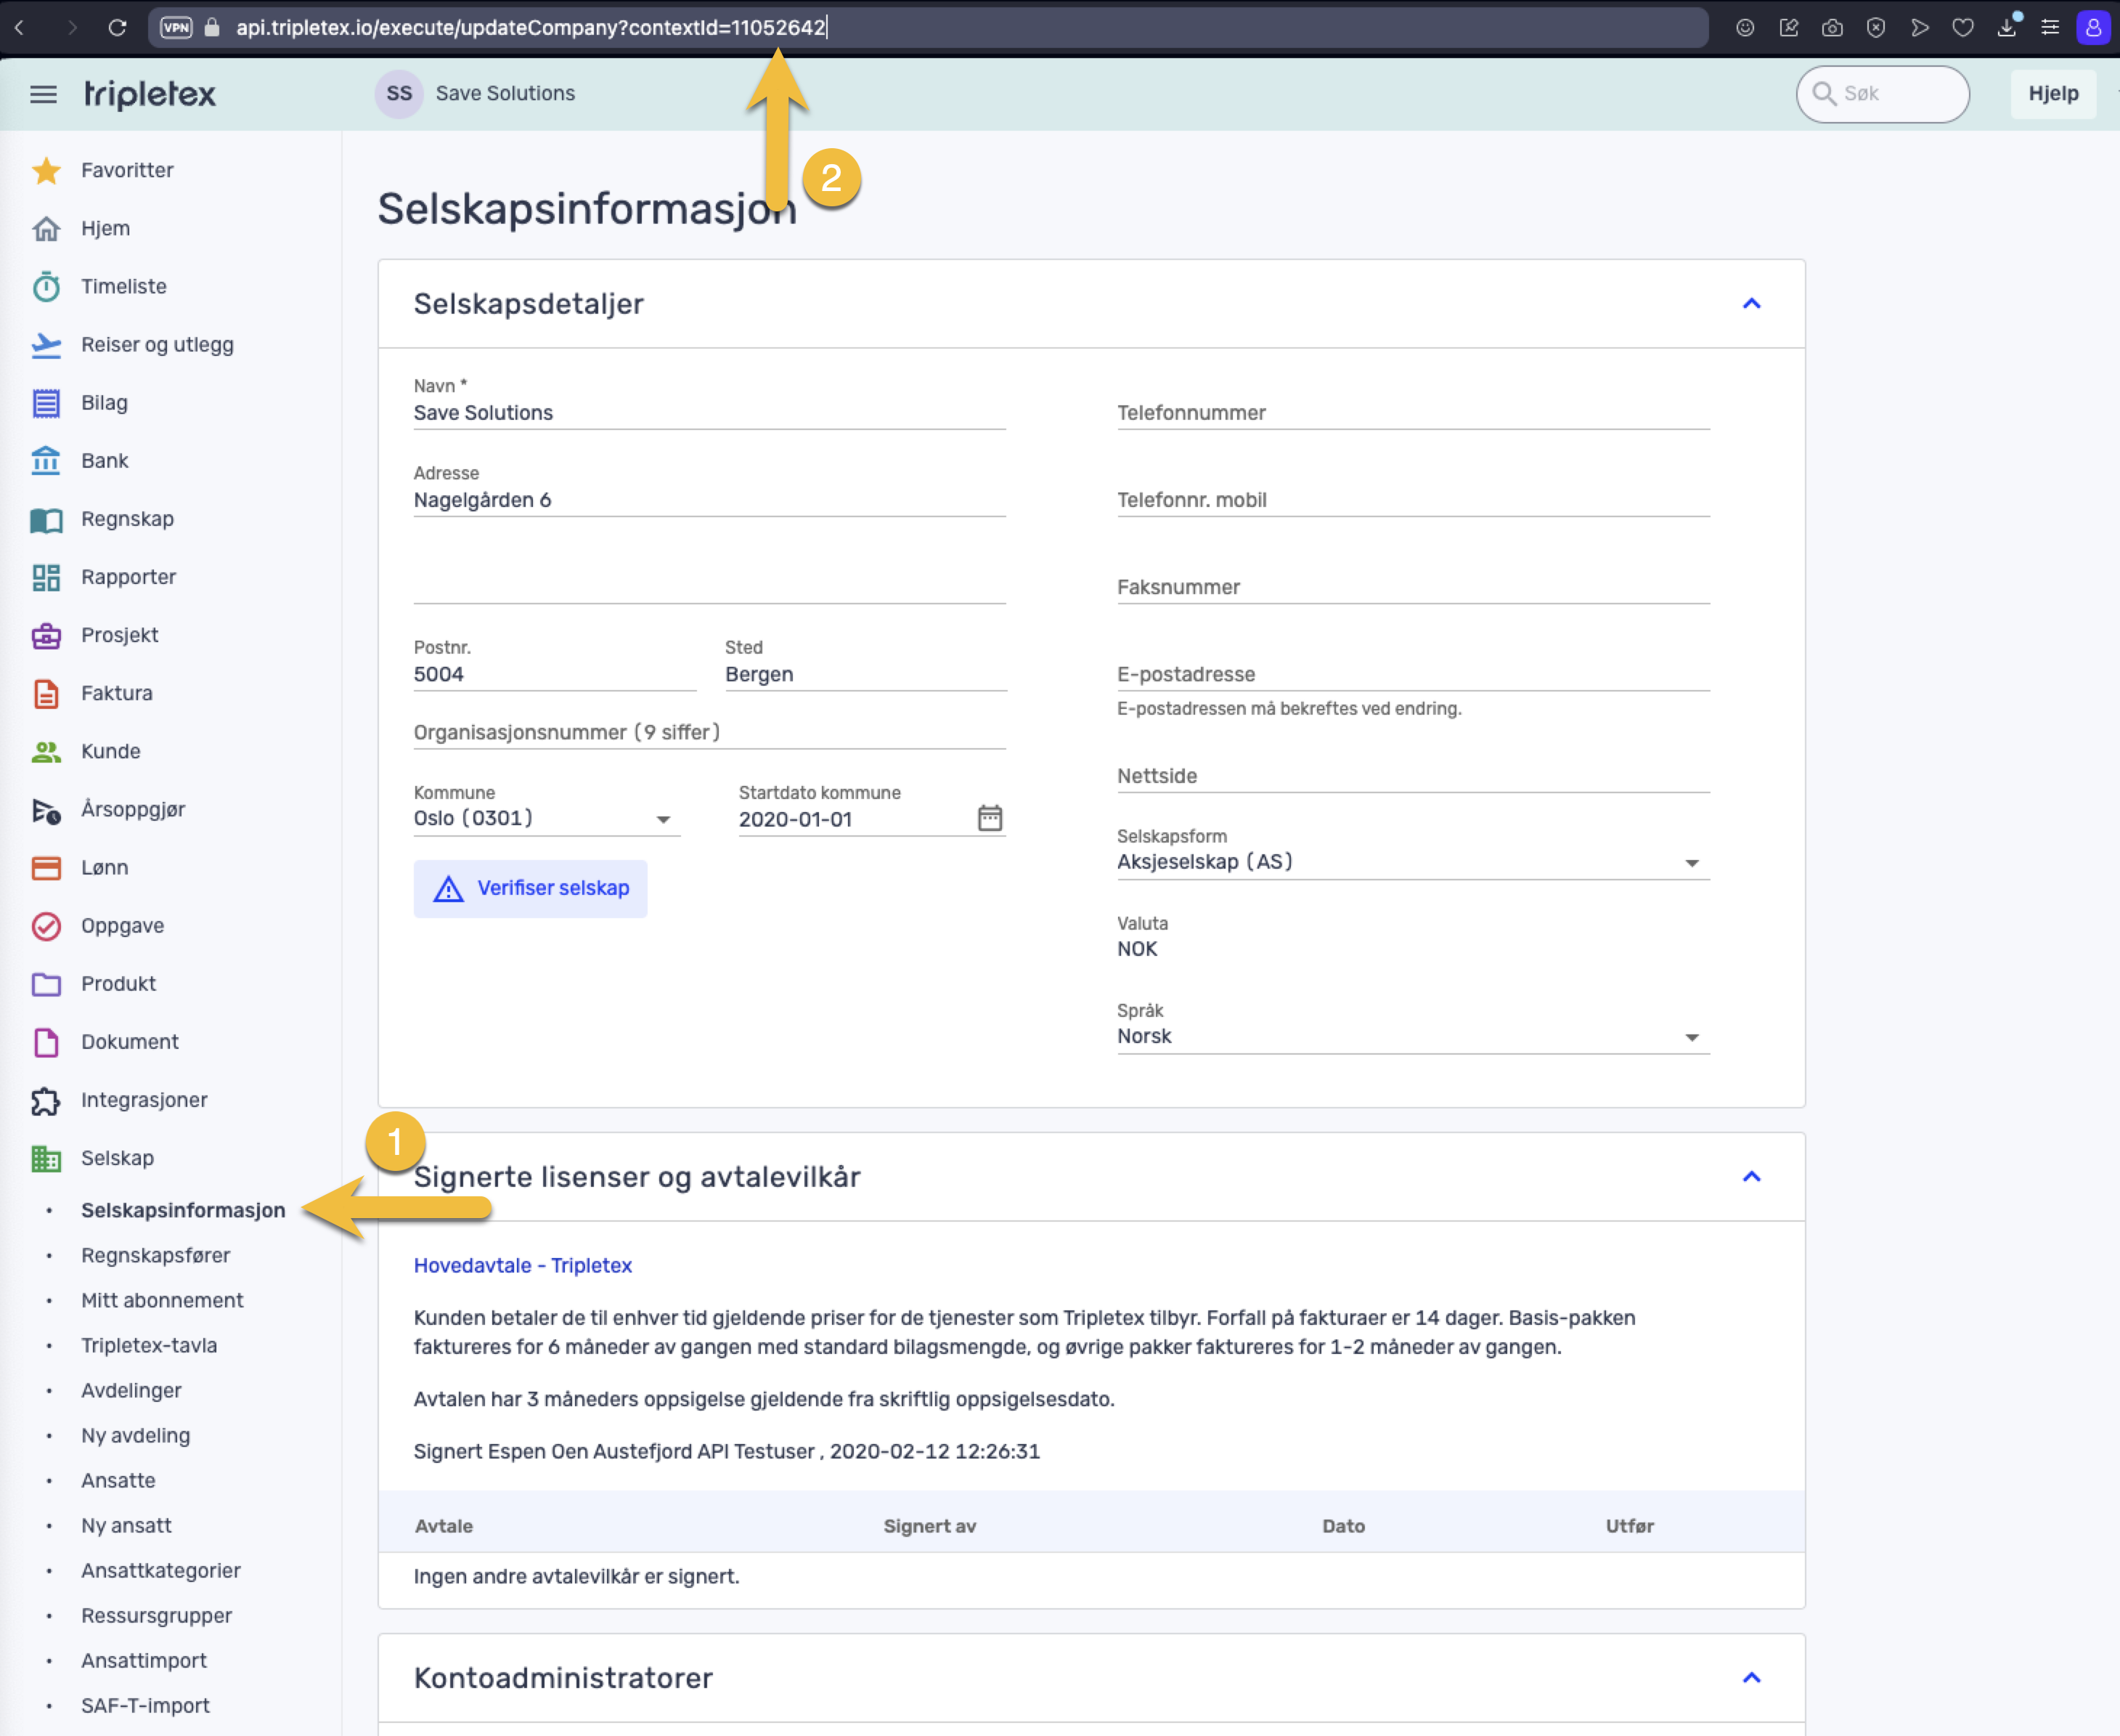Open the hamburger menu icon
The height and width of the screenshot is (1736, 2120).
tap(43, 94)
